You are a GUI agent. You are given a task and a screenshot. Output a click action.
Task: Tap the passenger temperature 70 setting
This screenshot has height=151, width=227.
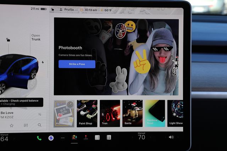142,137
